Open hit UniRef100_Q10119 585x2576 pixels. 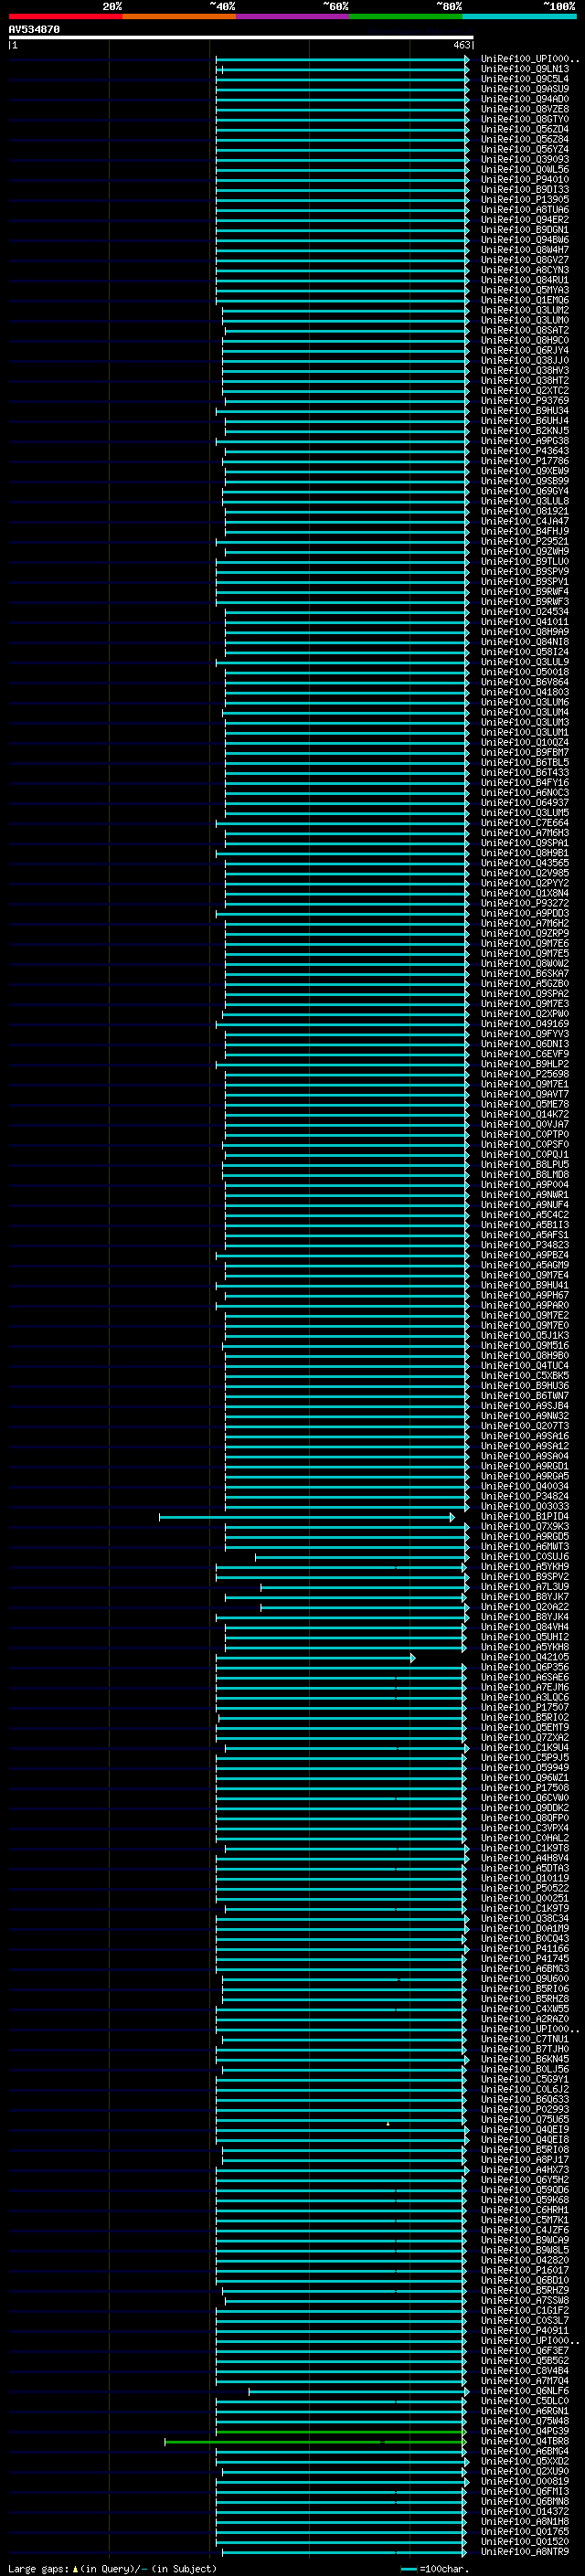coord(525,1878)
